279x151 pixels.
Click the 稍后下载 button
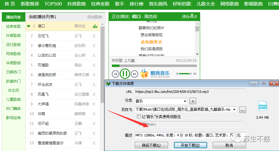151,145
